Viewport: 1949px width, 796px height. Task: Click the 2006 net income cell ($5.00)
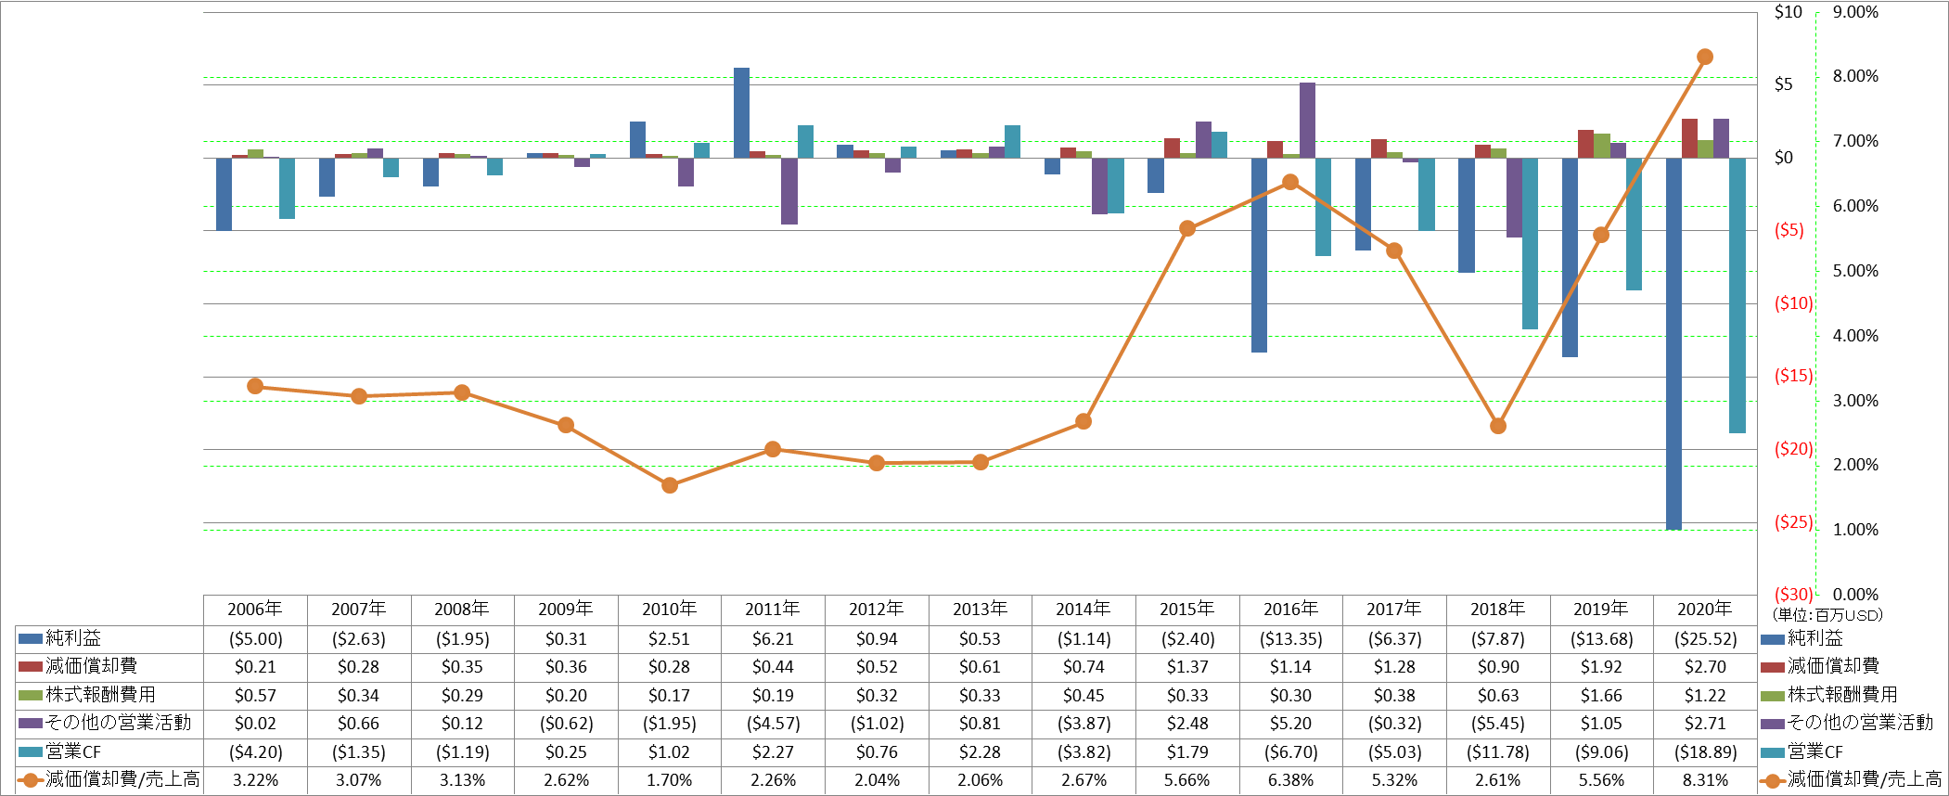click(x=255, y=639)
